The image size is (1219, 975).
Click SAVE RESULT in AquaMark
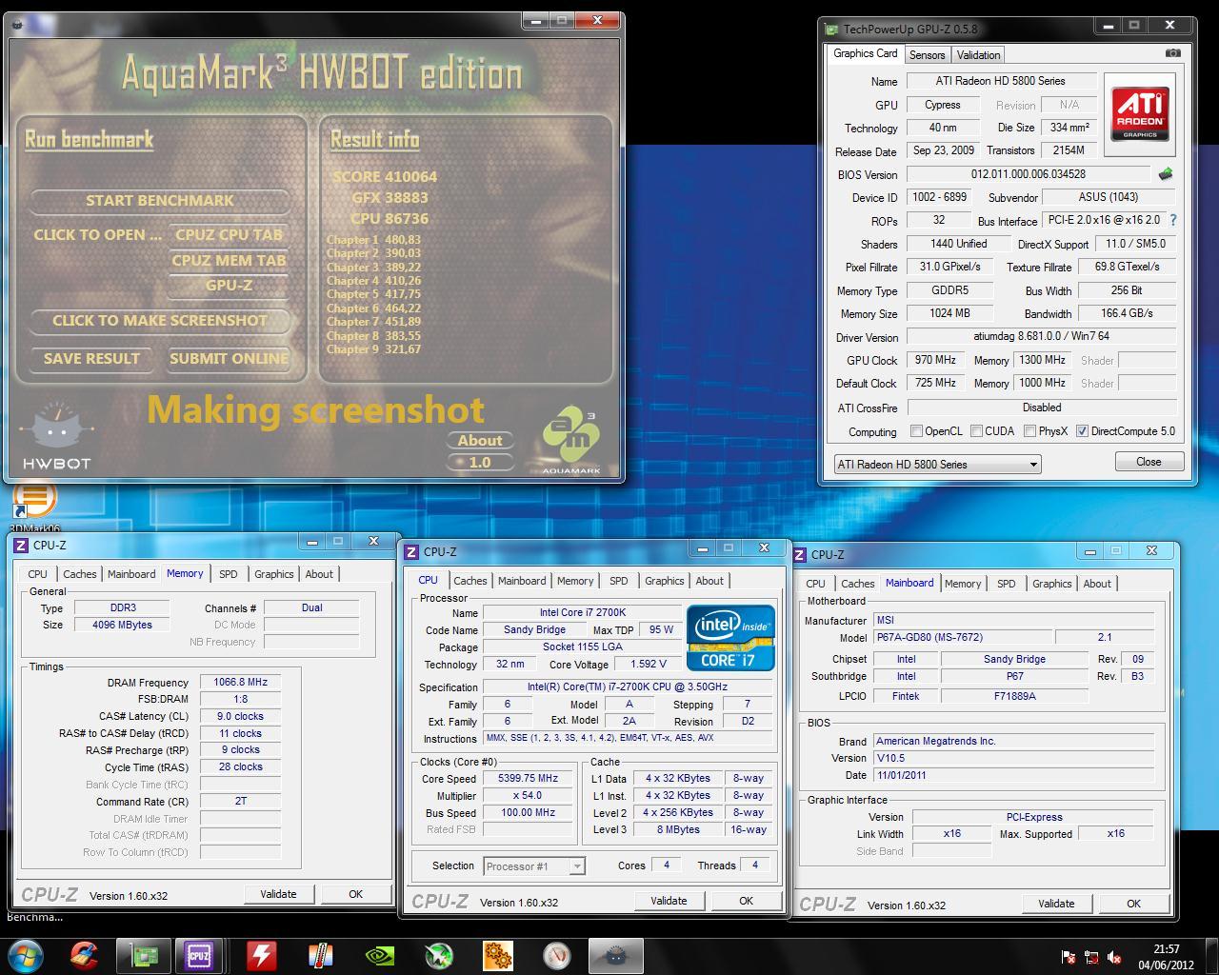(x=91, y=359)
